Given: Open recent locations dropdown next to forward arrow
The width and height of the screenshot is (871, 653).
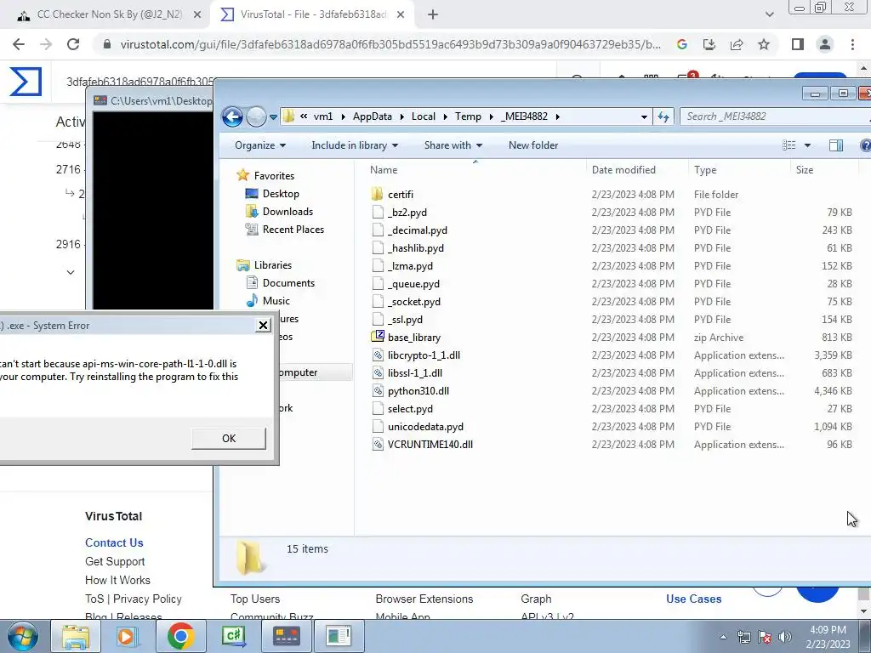Looking at the screenshot, I should [x=273, y=117].
